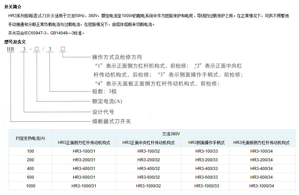299x195 pixels.
Task: Click the 约定发热电流(A) table header
Action: pos(30,138)
